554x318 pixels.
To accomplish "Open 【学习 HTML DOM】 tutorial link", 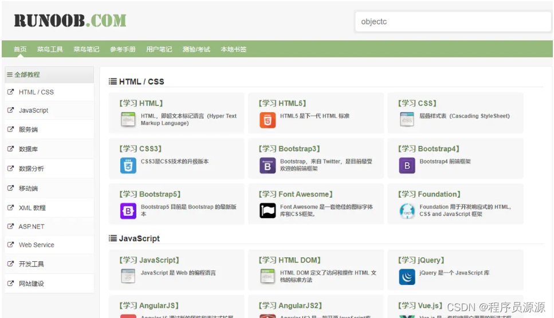I will pyautogui.click(x=289, y=260).
